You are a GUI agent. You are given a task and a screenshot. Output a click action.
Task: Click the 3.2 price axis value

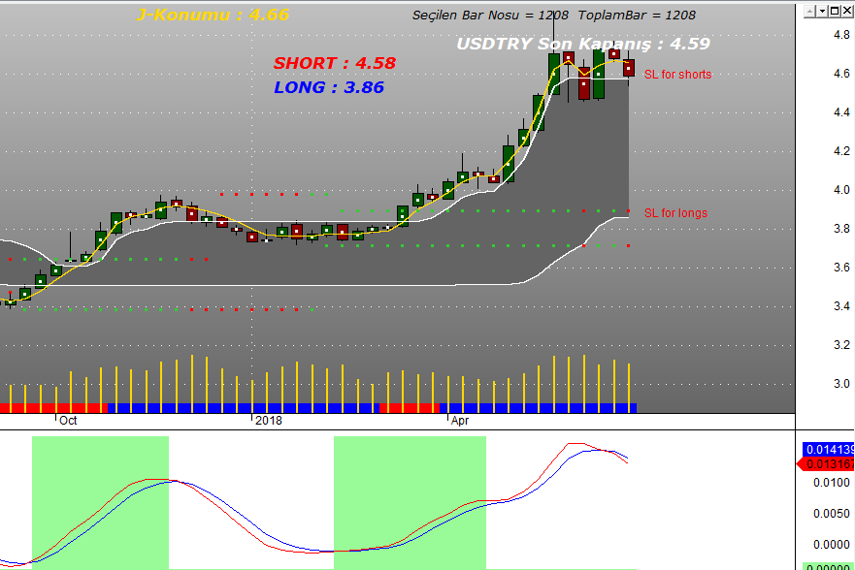point(841,344)
